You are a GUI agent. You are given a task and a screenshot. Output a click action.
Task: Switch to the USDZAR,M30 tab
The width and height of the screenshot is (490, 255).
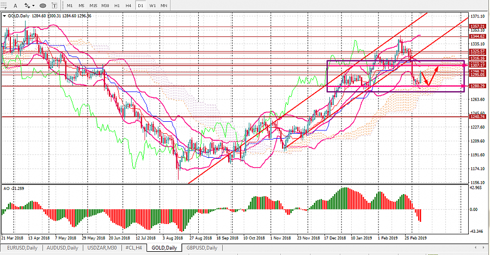102,248
